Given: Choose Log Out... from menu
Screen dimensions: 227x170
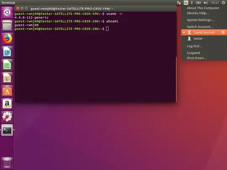Looking at the screenshot, I should click(x=195, y=46).
